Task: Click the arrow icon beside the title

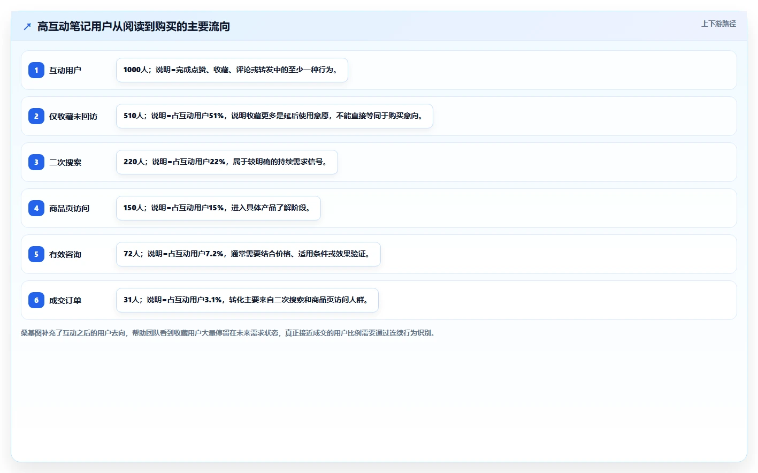Action: click(x=27, y=26)
